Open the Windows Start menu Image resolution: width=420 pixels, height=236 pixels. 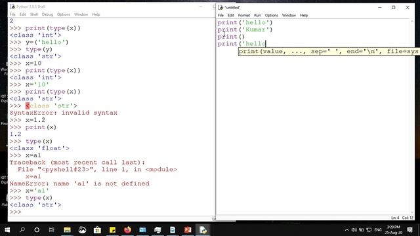coord(7,230)
